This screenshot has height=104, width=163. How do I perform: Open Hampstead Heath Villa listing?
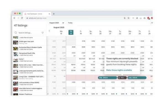[x=27, y=53]
